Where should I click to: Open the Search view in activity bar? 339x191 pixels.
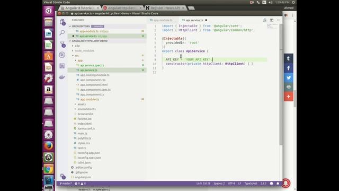tap(62, 33)
